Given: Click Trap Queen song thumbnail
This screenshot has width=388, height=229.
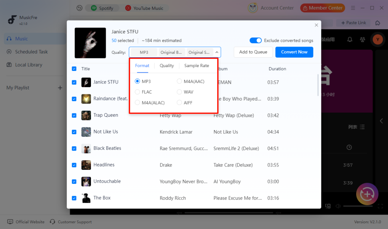Looking at the screenshot, I should (x=86, y=115).
